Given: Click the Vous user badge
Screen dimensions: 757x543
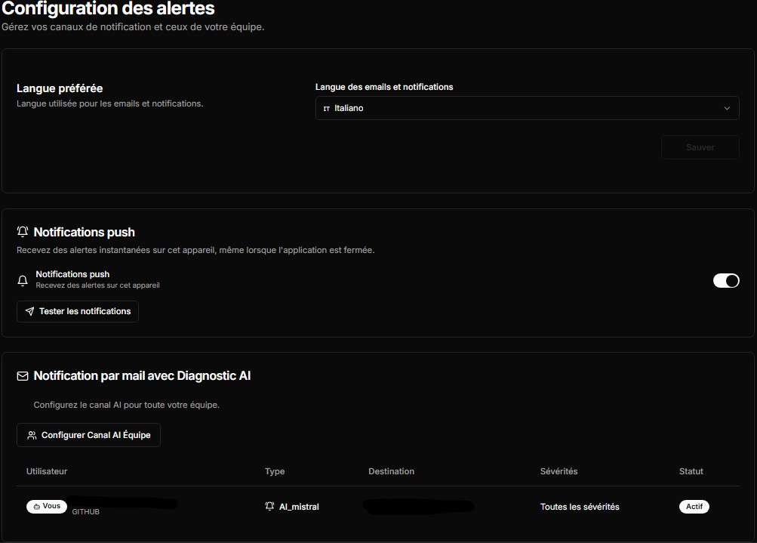Looking at the screenshot, I should pos(46,506).
